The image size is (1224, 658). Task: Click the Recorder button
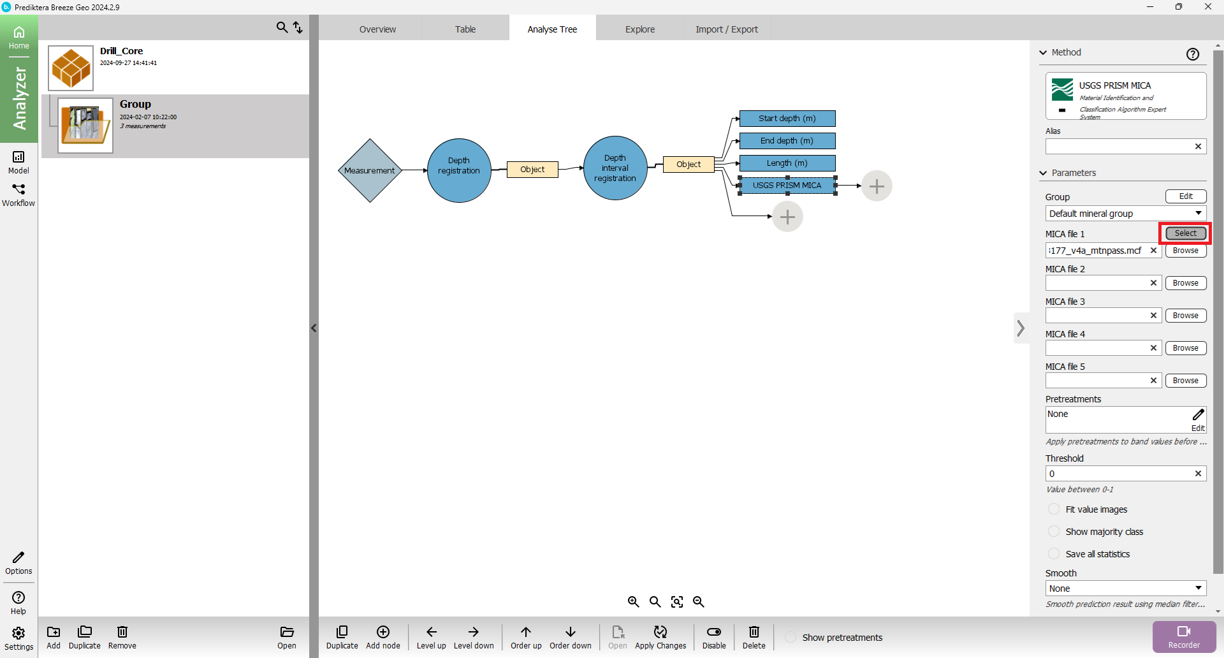coord(1184,636)
